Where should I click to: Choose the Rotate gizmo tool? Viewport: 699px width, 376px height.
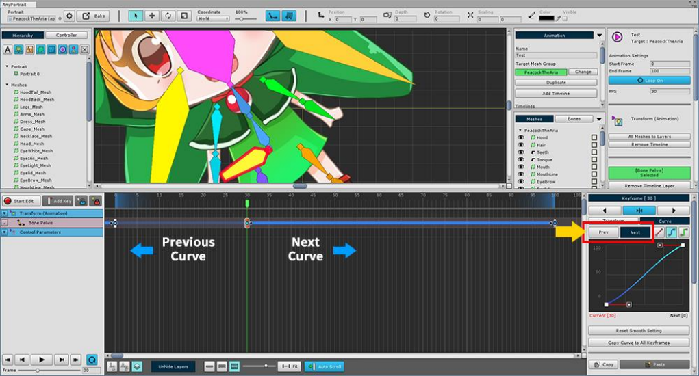point(168,16)
